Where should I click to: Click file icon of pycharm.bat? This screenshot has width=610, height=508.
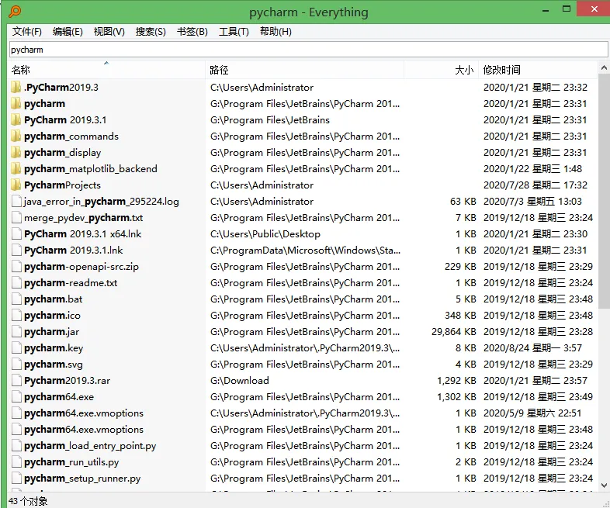(16, 299)
